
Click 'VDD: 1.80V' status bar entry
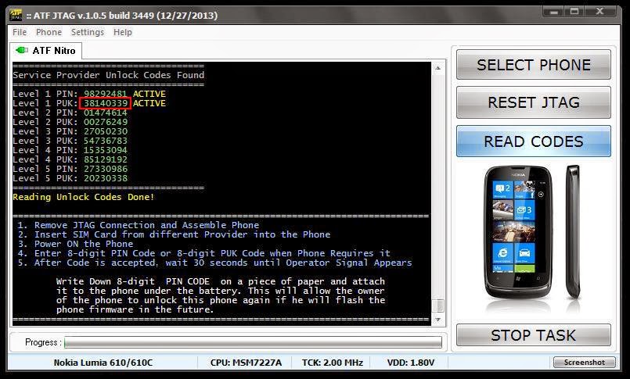point(411,363)
